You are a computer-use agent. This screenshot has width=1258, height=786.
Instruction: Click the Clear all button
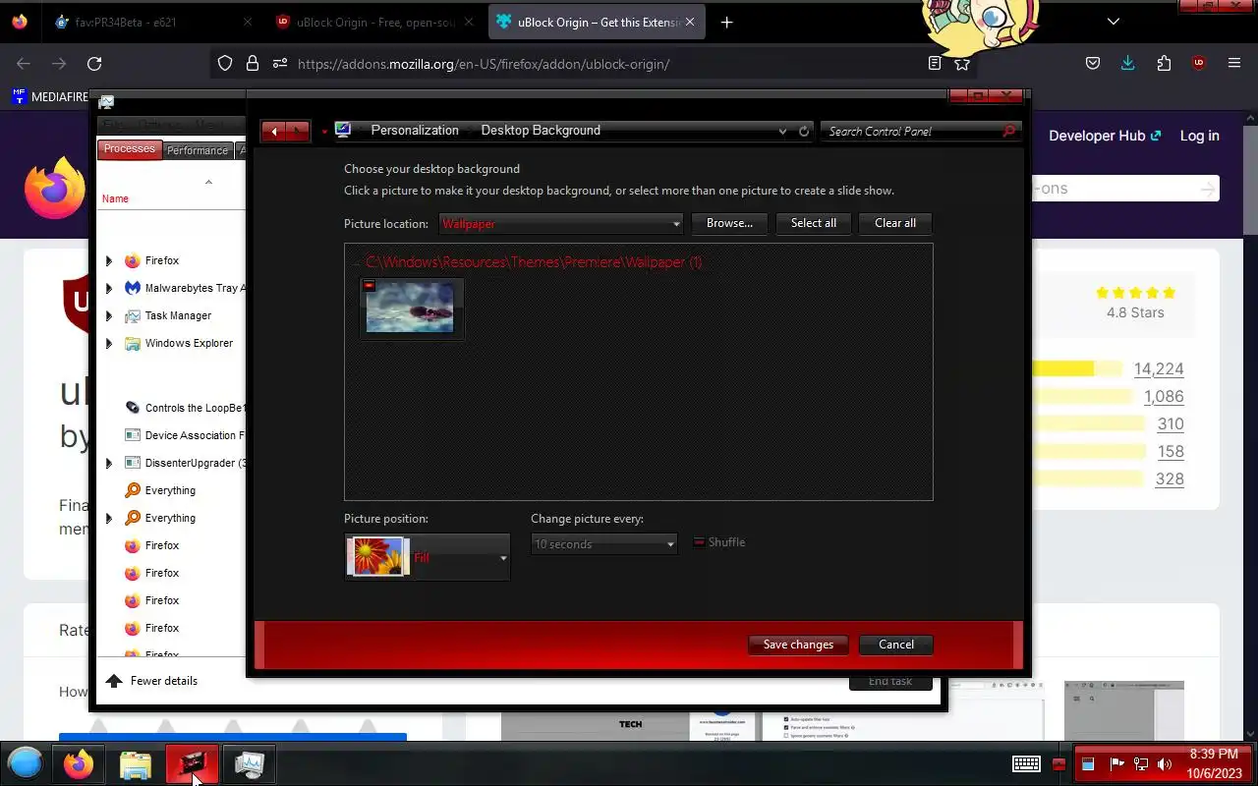point(895,223)
